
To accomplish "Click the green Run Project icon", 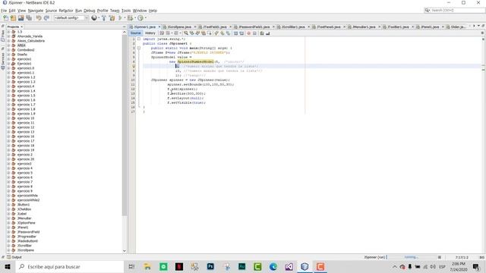I will click(120, 18).
